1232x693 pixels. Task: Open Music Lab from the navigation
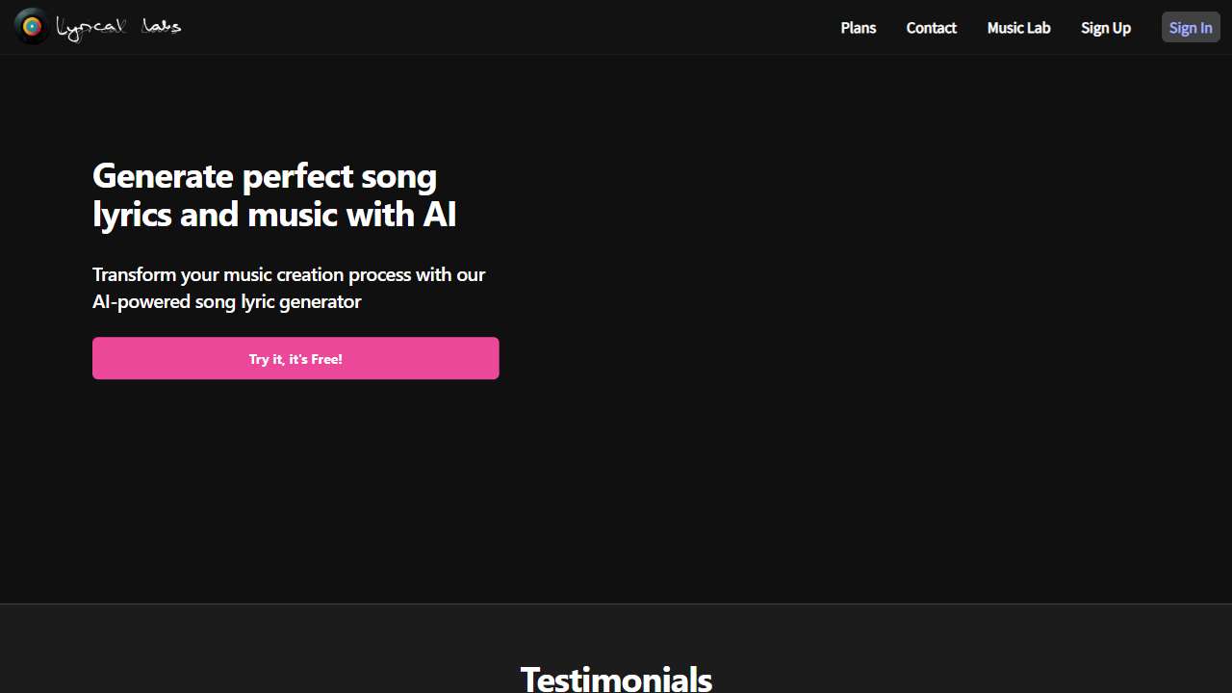point(1018,28)
